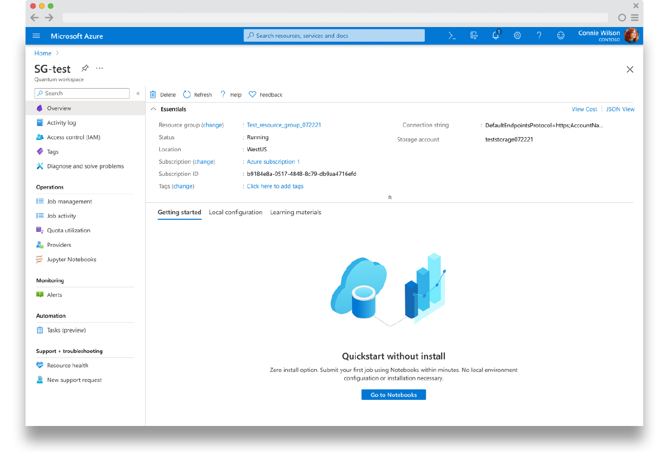Click the sidebar Search field
The height and width of the screenshot is (452, 669).
coord(82,93)
